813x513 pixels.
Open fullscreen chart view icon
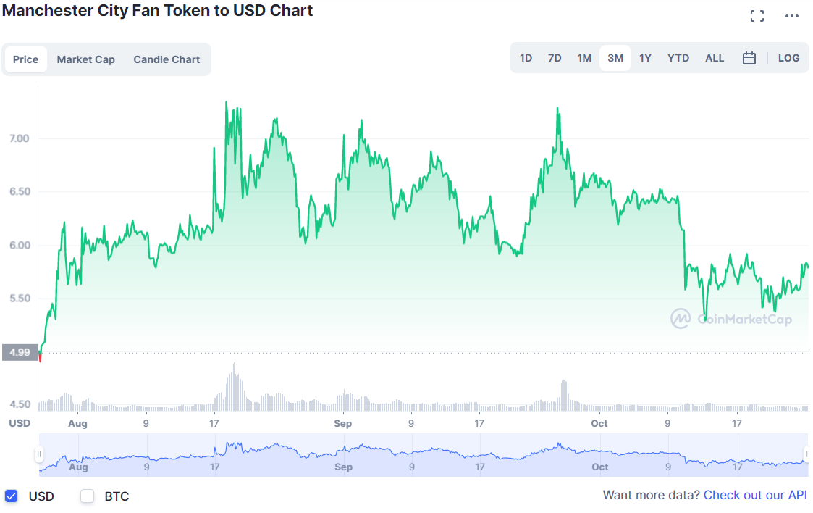(757, 16)
